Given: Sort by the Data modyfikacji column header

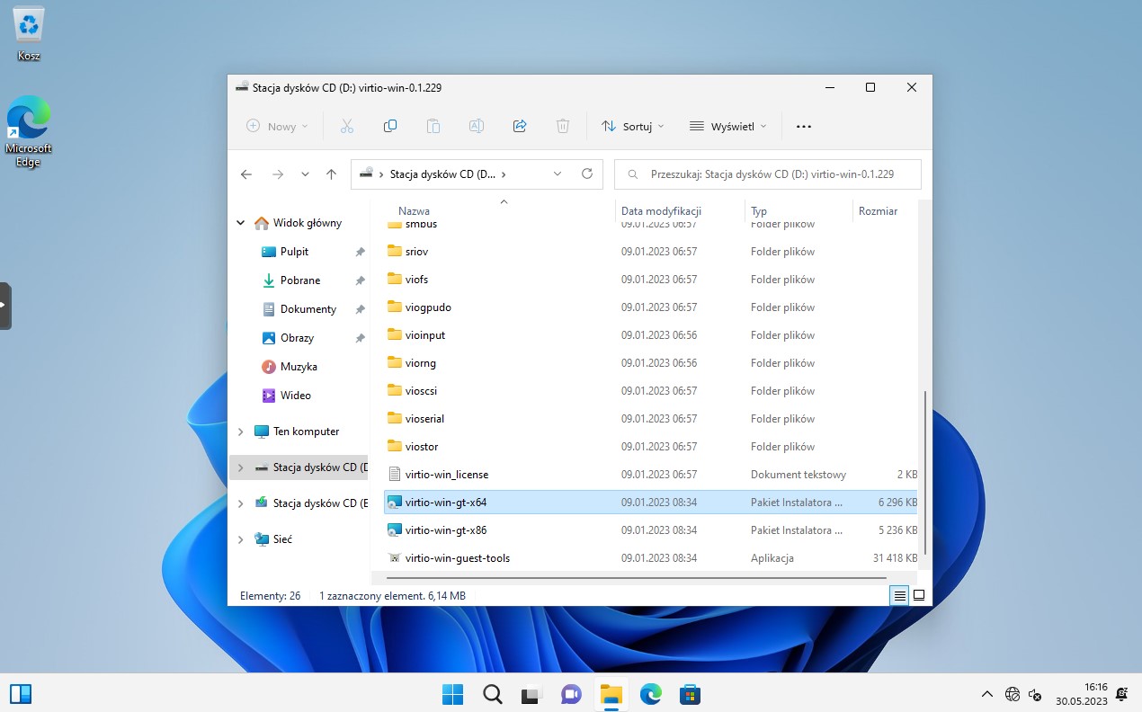Looking at the screenshot, I should tap(661, 211).
